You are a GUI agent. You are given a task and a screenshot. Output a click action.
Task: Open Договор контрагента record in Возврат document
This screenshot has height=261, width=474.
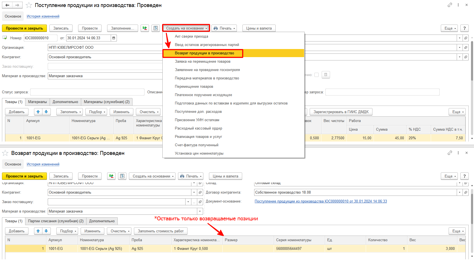466,192
